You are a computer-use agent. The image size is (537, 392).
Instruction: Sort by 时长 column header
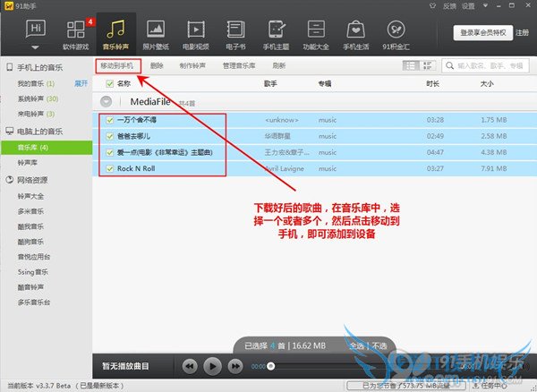click(x=433, y=83)
